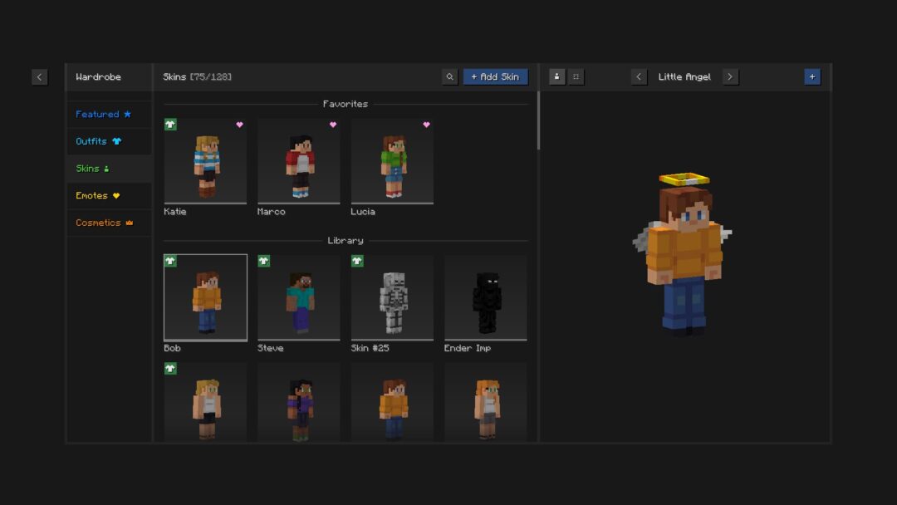Click the green upload icon on Bob's tile
This screenshot has height=505, width=897.
point(170,260)
